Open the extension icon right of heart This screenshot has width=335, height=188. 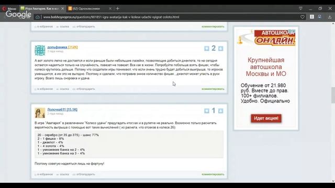(x=312, y=17)
